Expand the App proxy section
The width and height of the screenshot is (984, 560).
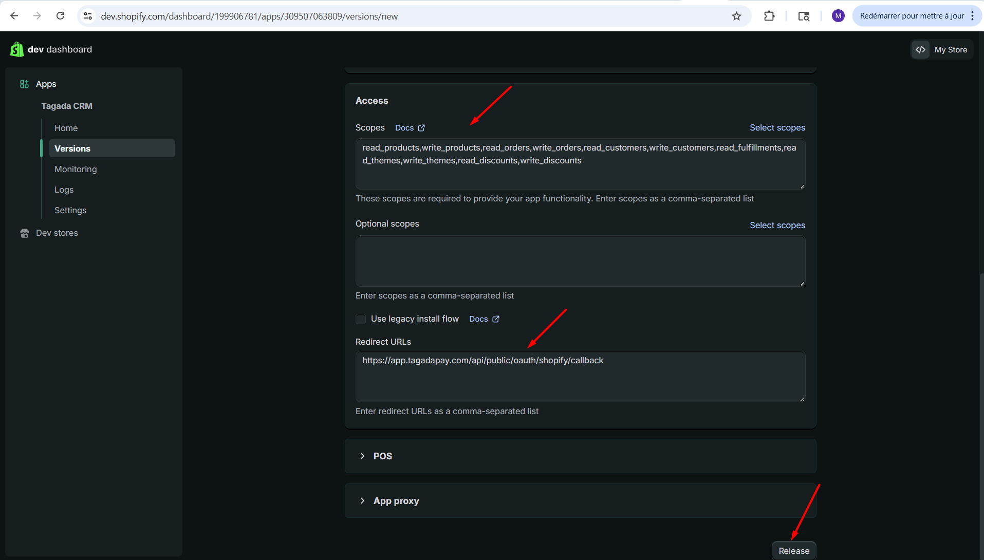[x=396, y=501]
